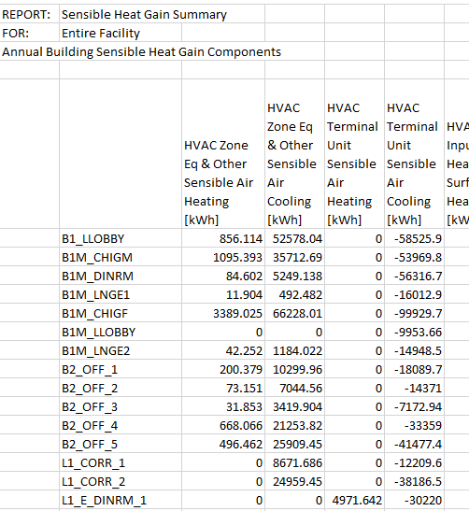Click the -56316.7 cell

[x=414, y=276]
